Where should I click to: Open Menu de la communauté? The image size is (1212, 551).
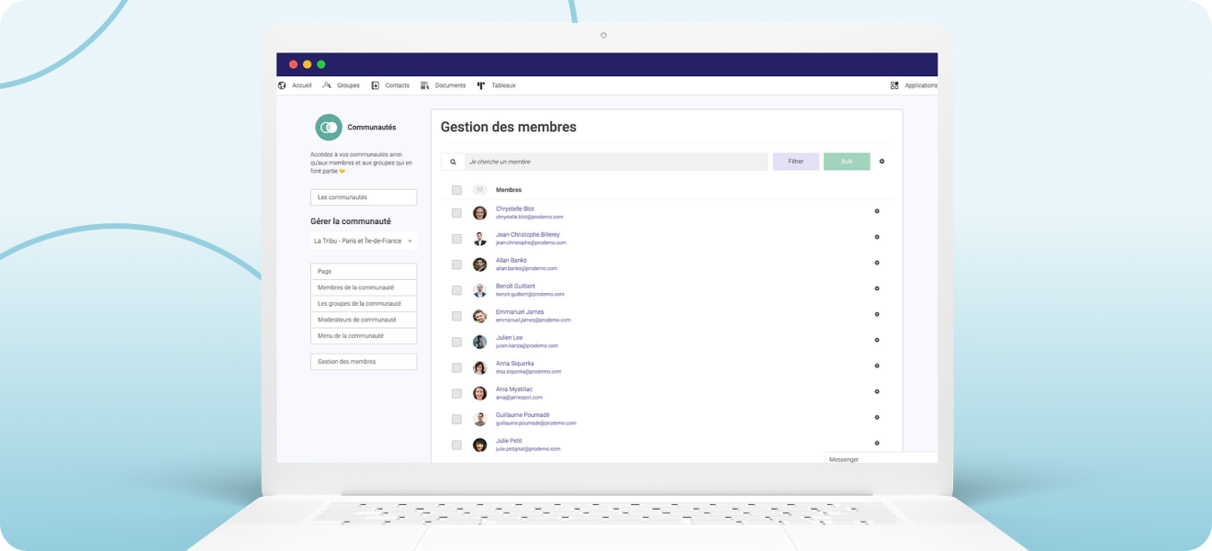(x=364, y=336)
